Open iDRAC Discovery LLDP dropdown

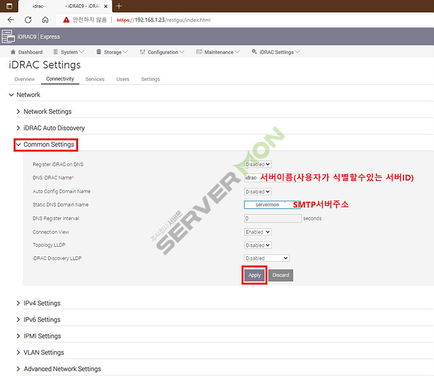(x=267, y=258)
